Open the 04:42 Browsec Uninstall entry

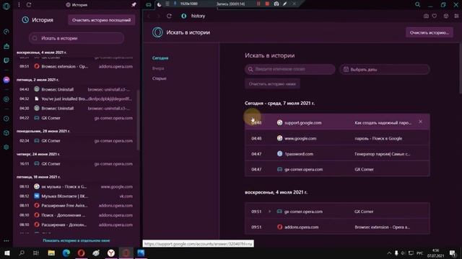76,89
